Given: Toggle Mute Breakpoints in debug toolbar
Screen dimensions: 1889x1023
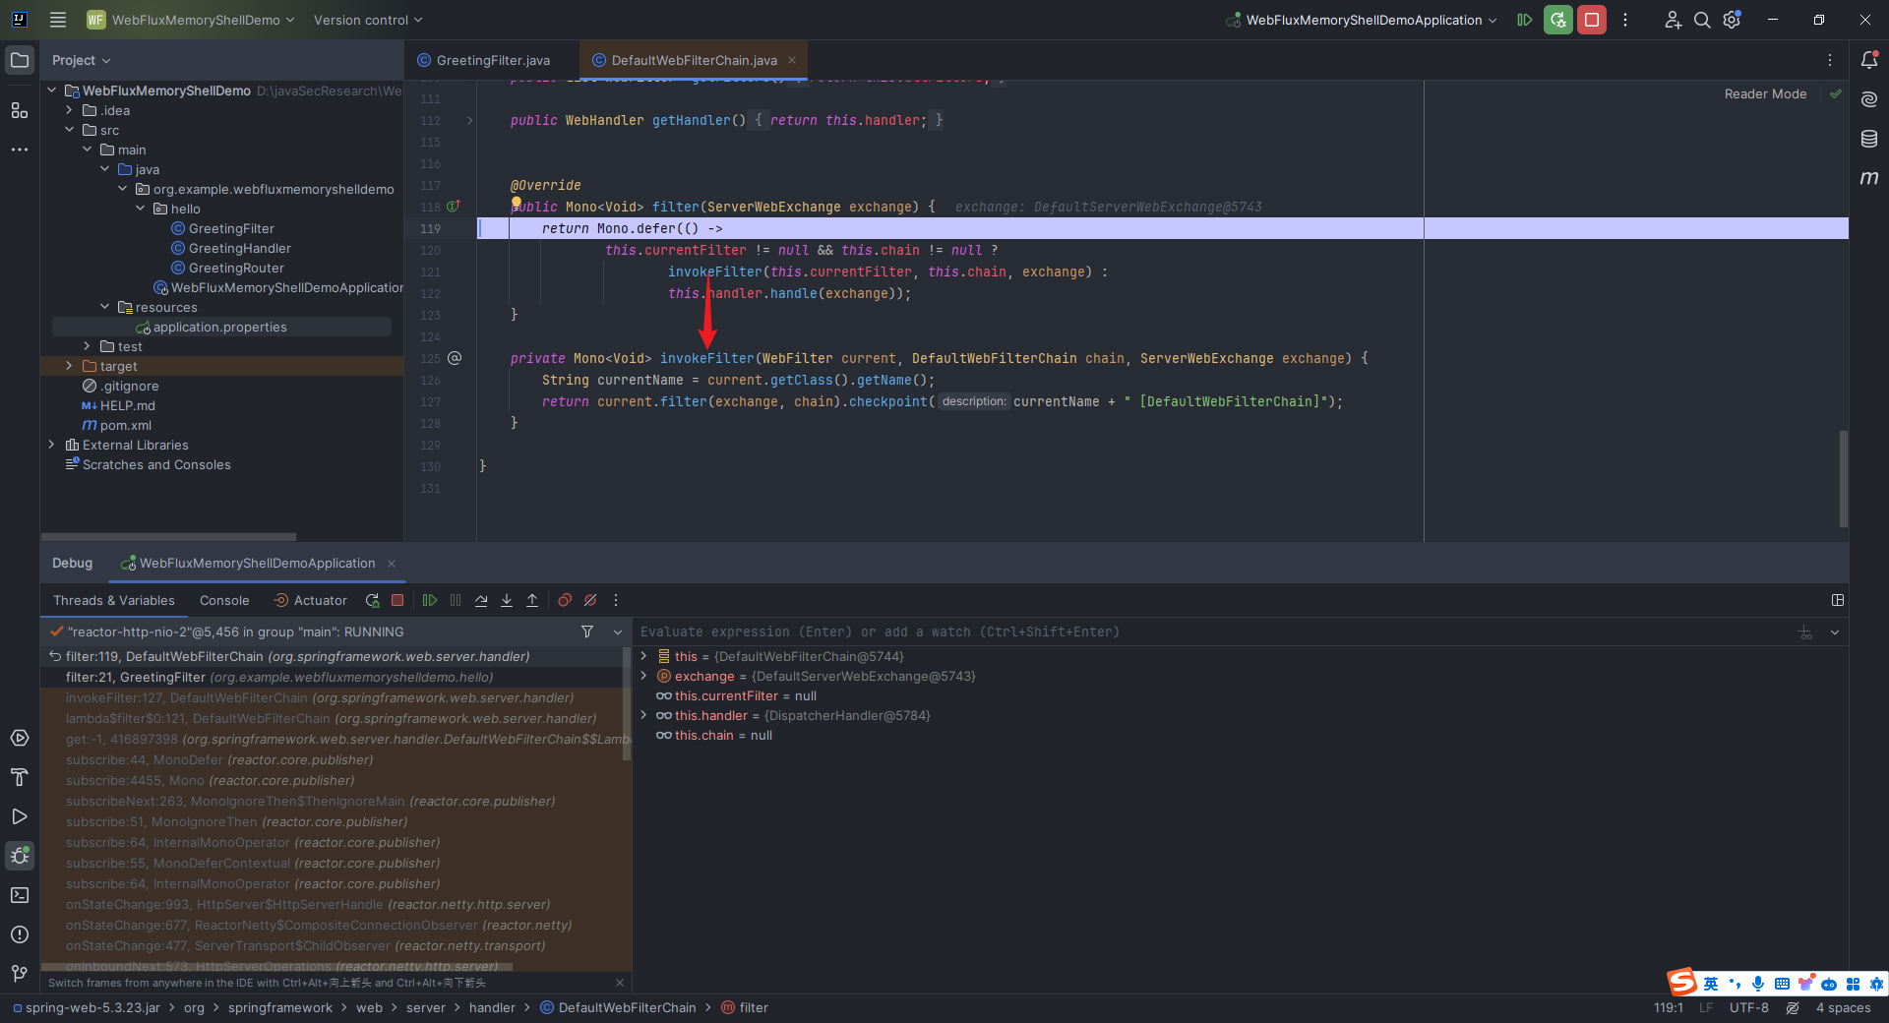Looking at the screenshot, I should tap(590, 600).
